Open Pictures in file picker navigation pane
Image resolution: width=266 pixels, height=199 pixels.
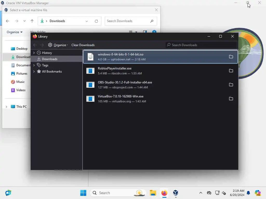pos(19,74)
